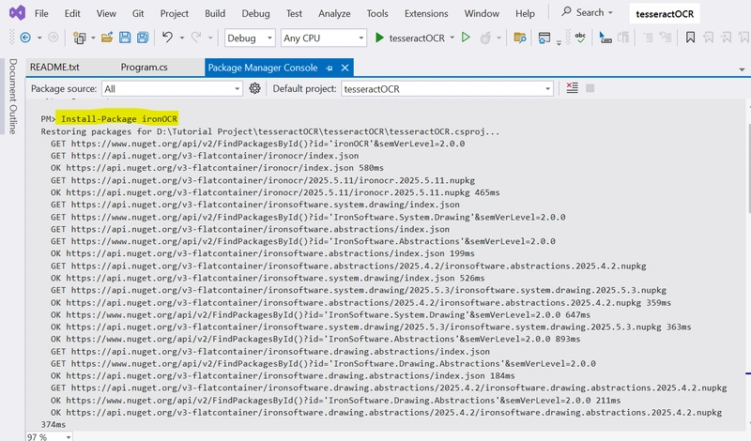Switch to the Program.cs tab
The image size is (751, 441).
coord(145,67)
